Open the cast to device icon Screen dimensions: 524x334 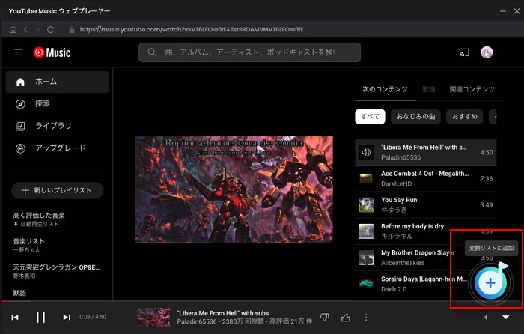[464, 52]
